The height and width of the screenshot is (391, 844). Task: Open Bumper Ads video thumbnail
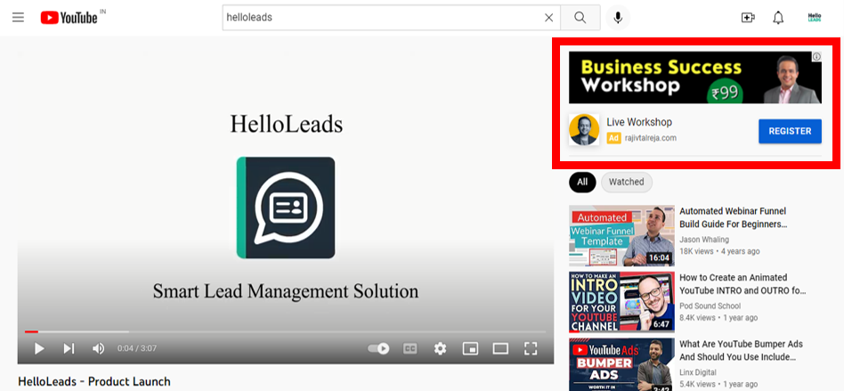[x=621, y=364]
